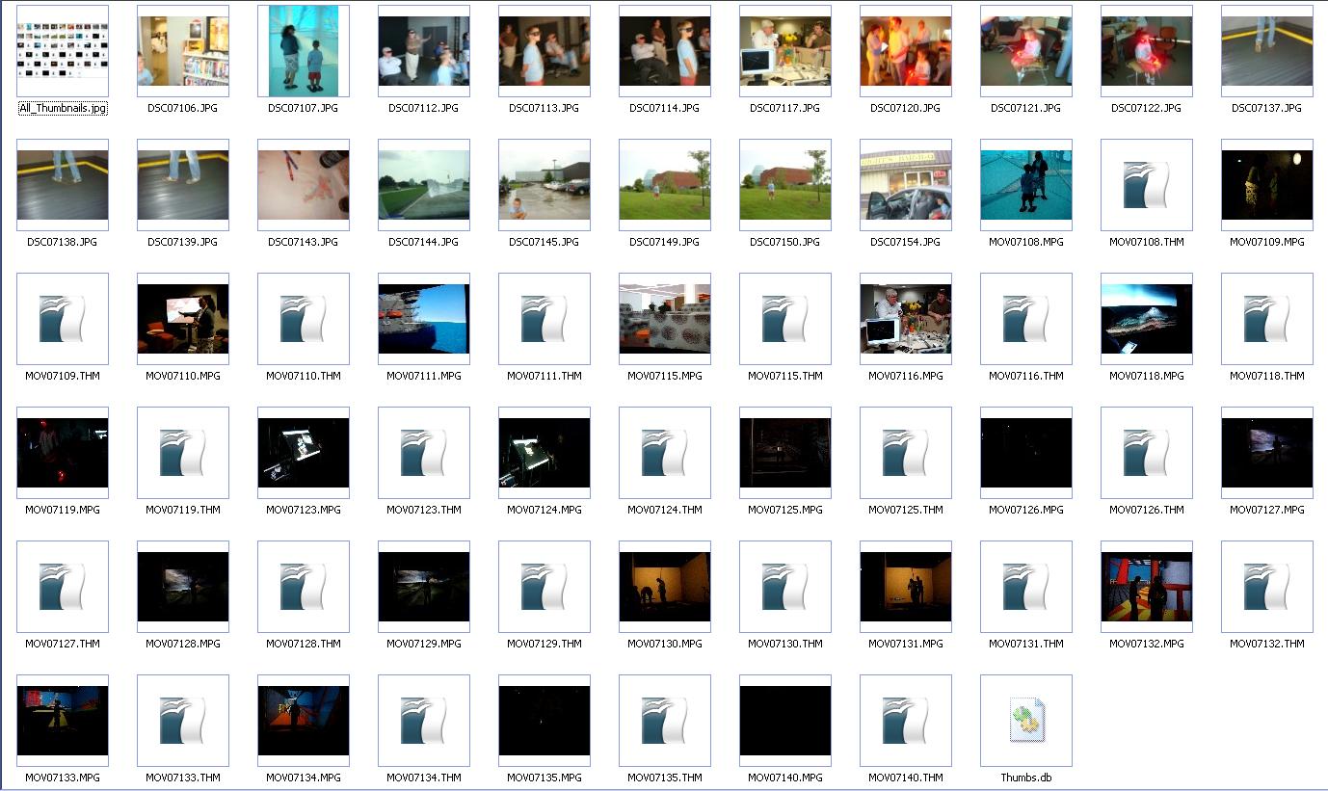Click the DSC07114.JPG photo thumbnail
1328x791 pixels.
(665, 51)
